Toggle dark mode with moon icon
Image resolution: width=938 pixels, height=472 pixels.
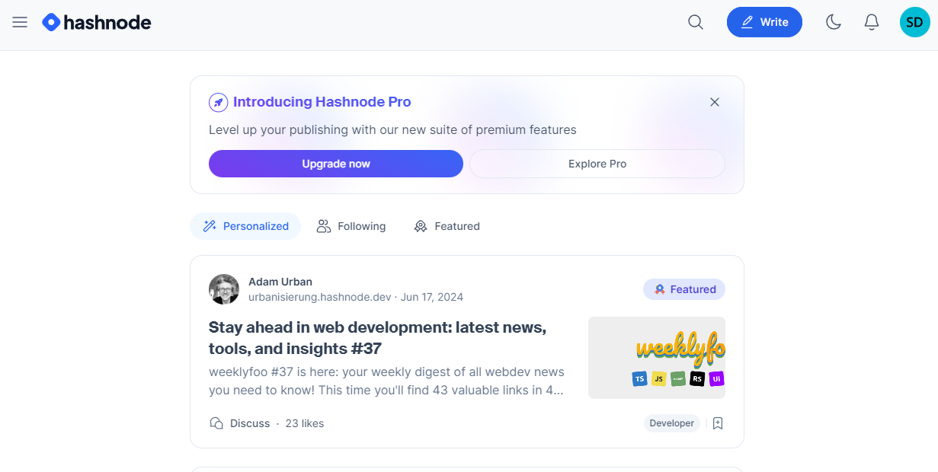pos(834,22)
